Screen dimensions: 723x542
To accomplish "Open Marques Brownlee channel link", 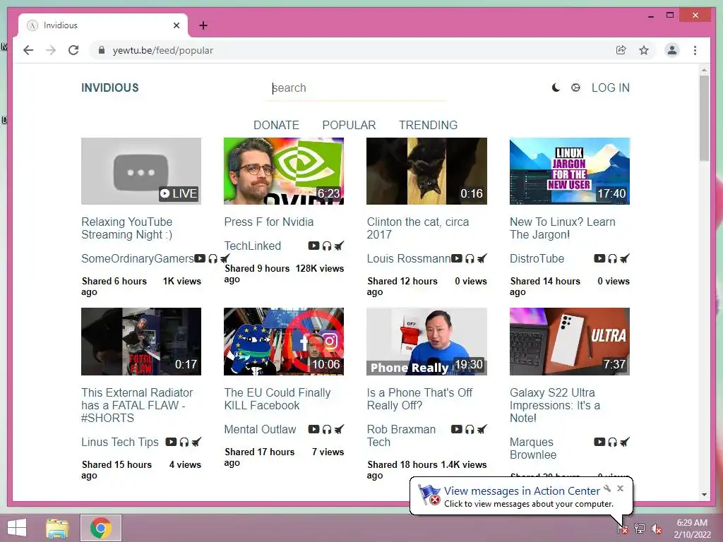I will pos(533,448).
